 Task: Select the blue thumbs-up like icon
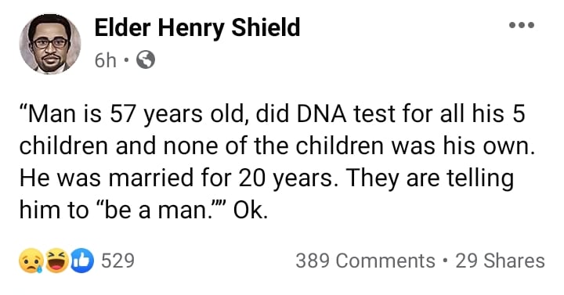pyautogui.click(x=82, y=261)
